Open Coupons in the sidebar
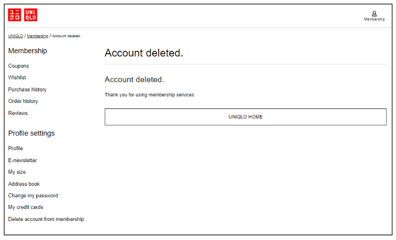The width and height of the screenshot is (396, 240). (x=19, y=66)
